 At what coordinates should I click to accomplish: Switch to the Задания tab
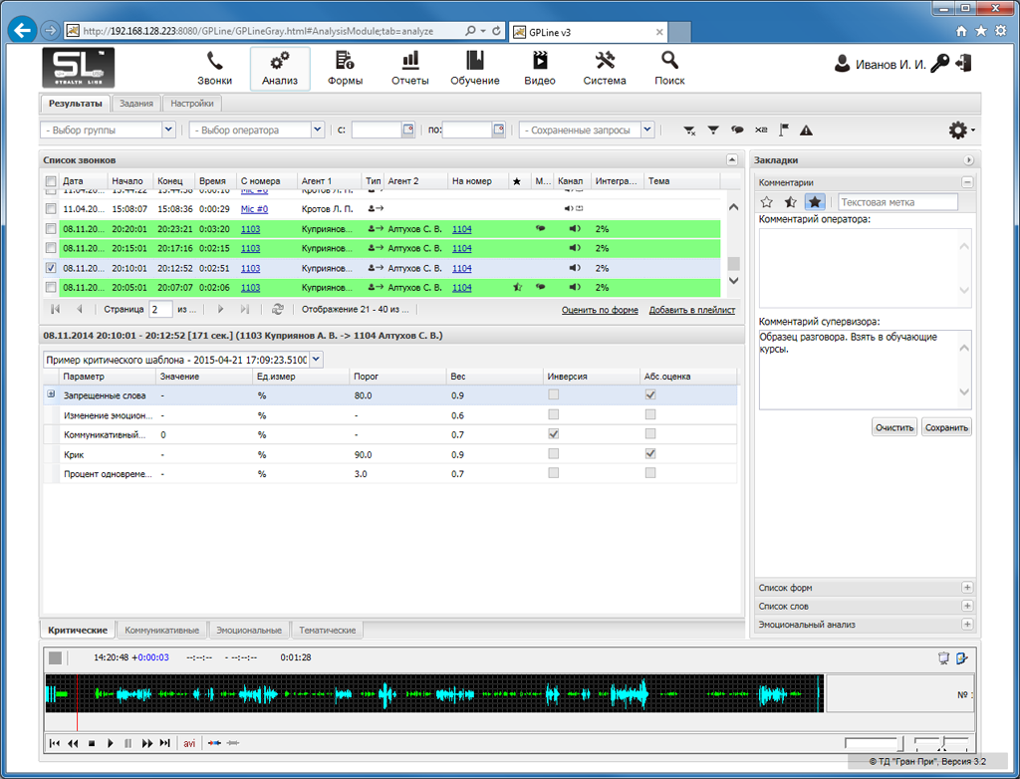(x=135, y=104)
